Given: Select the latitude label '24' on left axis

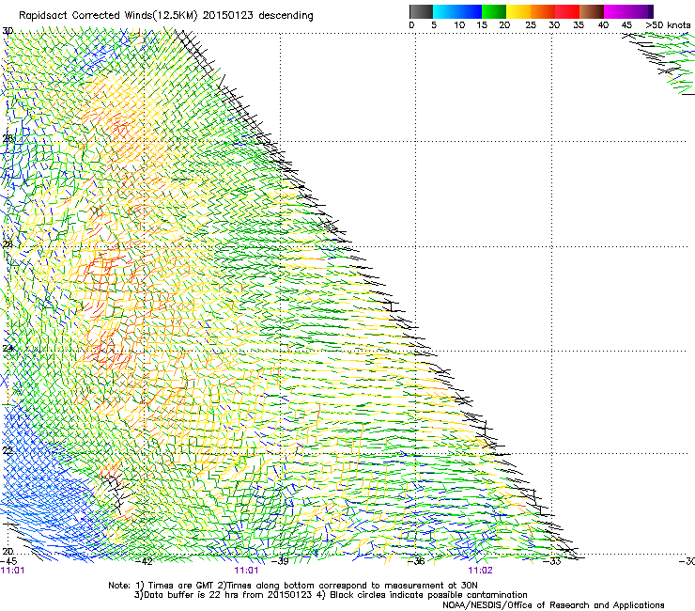Looking at the screenshot, I should click(8, 349).
